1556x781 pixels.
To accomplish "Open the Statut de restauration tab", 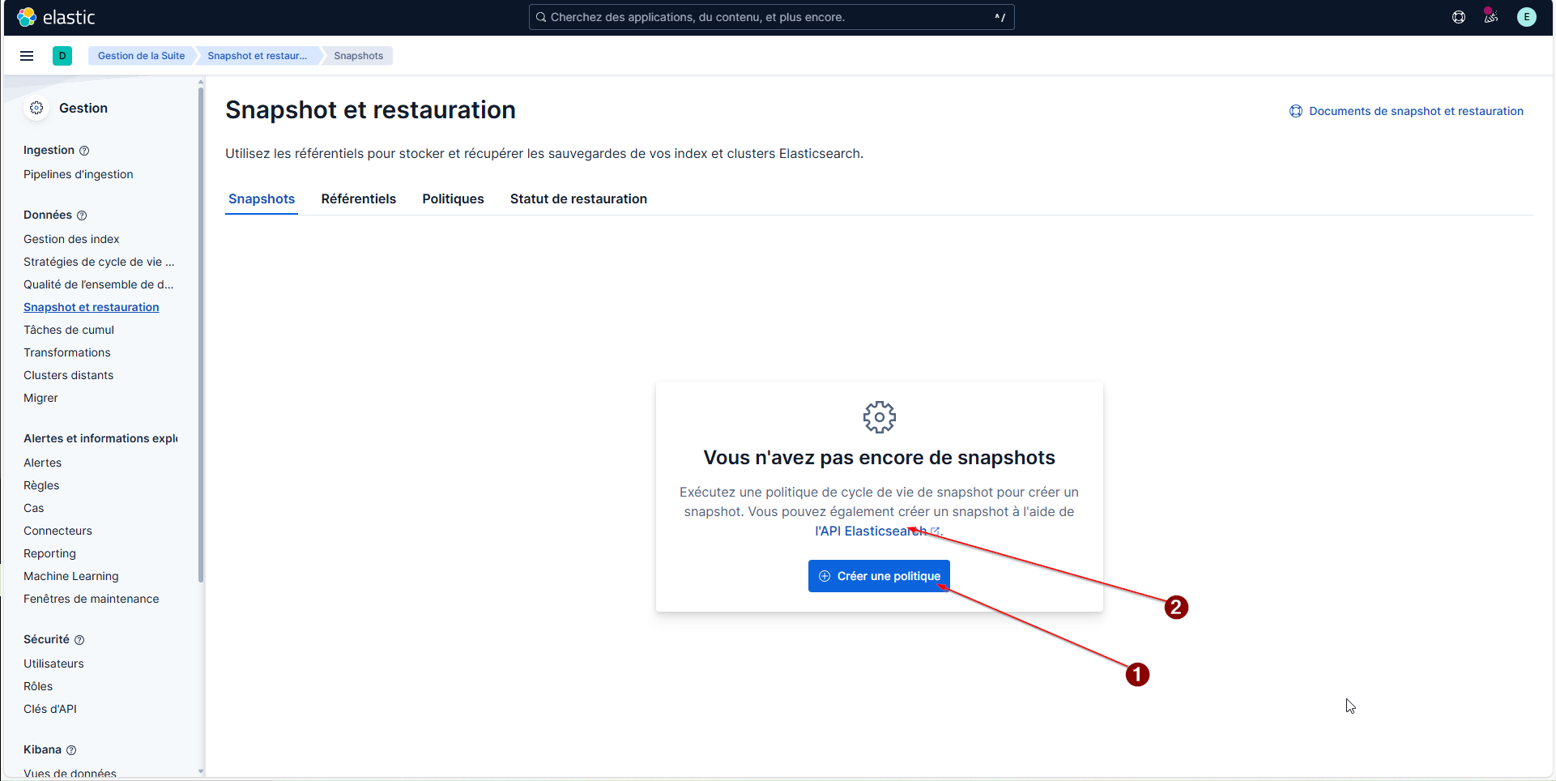I will click(578, 199).
